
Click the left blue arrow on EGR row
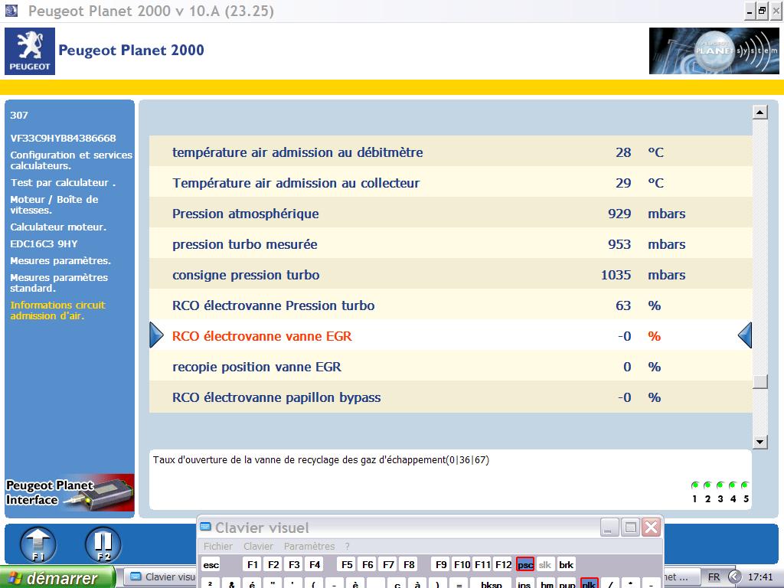[x=156, y=335]
